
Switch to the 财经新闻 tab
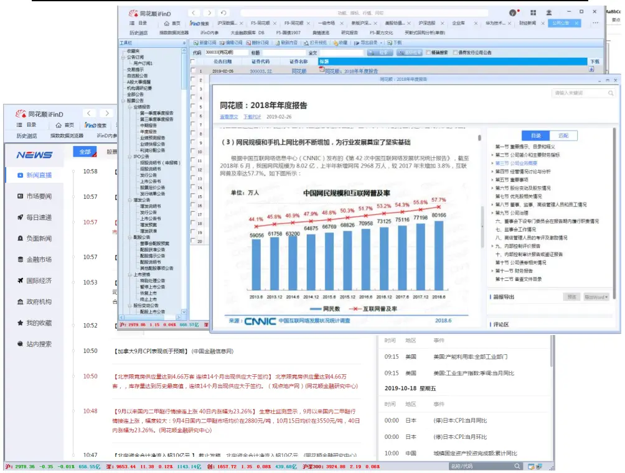tap(527, 23)
